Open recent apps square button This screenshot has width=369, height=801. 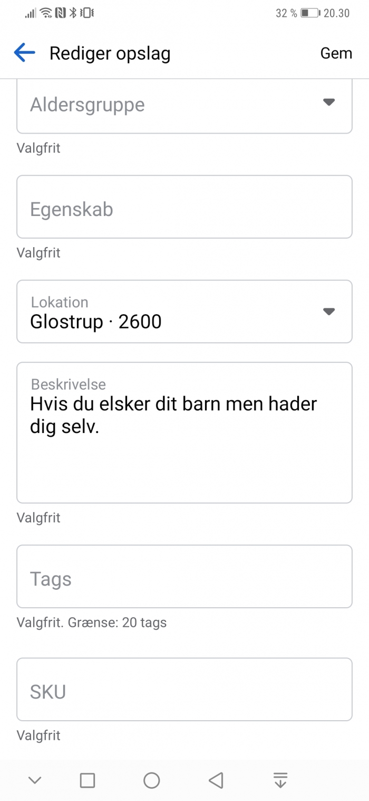click(x=88, y=780)
